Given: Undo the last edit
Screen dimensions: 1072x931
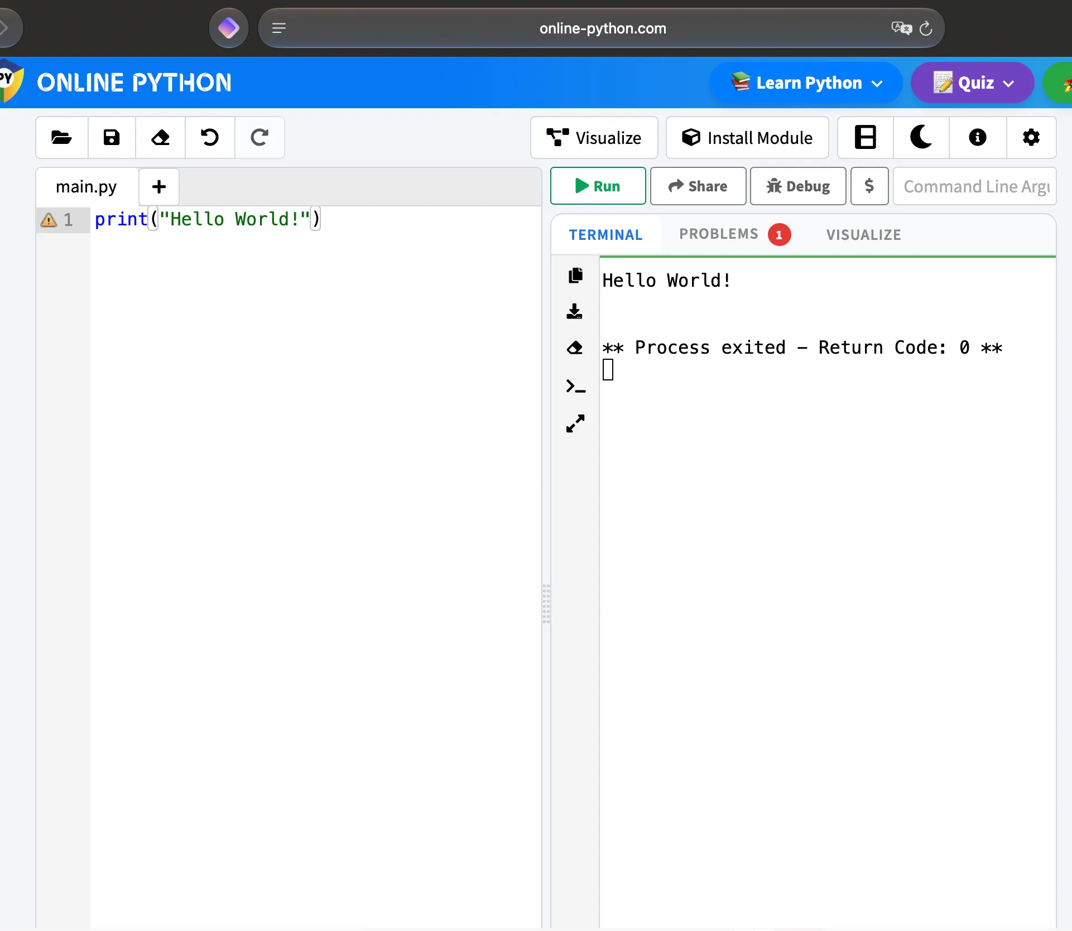Looking at the screenshot, I should coord(210,137).
